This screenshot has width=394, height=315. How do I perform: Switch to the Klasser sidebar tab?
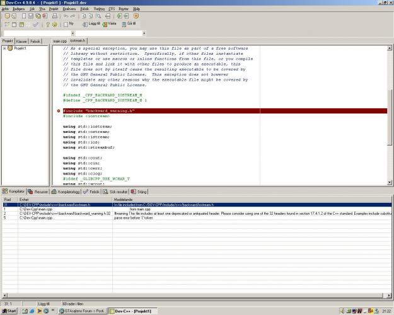(21, 41)
